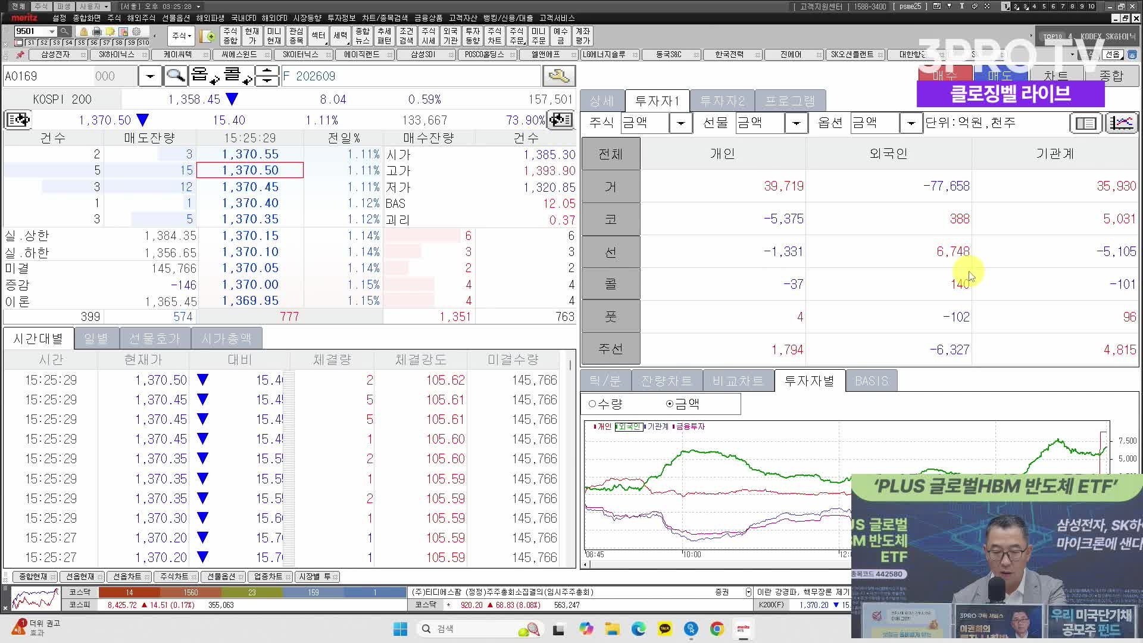Screen dimensions: 1143x643
Task: Click the wrench settings icon
Action: (x=558, y=76)
